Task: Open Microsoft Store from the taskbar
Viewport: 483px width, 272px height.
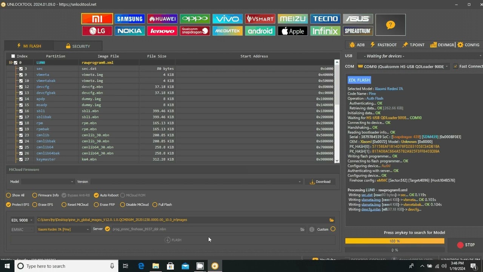Action: coord(171,266)
